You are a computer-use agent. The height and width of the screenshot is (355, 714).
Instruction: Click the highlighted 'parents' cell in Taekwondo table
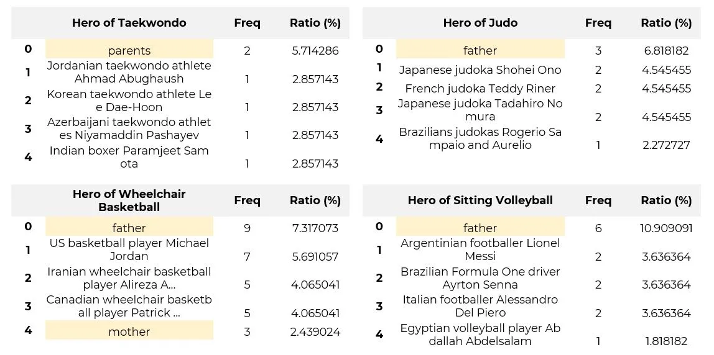coord(129,50)
